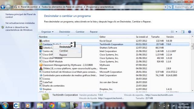Click the CMake triangle icon
The height and width of the screenshot is (109, 194).
pyautogui.click(x=41, y=68)
